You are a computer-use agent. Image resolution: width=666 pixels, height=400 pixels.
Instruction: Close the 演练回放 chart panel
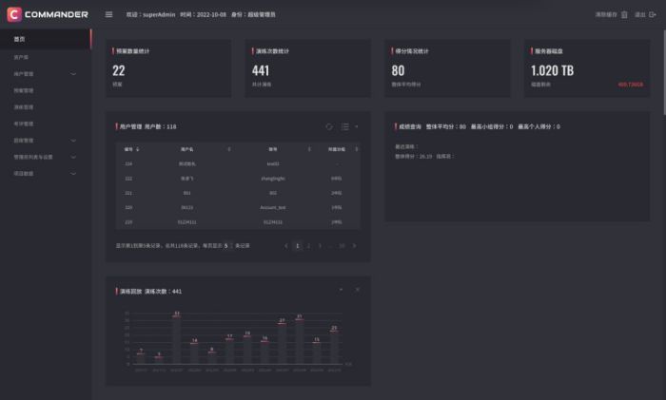click(x=357, y=289)
